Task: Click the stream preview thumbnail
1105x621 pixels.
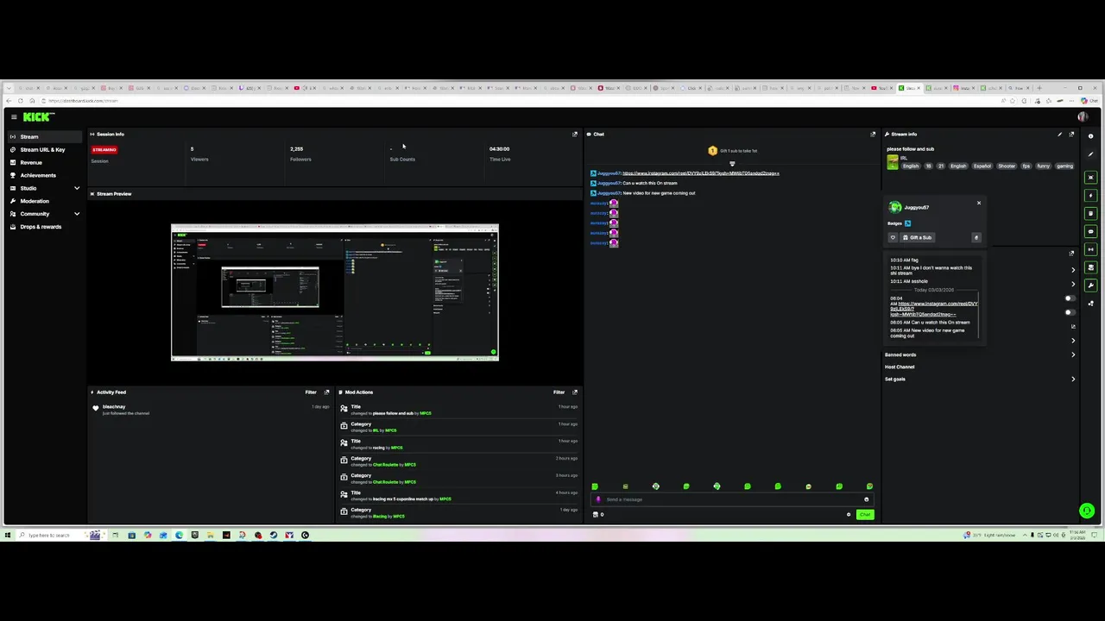Action: 335,292
